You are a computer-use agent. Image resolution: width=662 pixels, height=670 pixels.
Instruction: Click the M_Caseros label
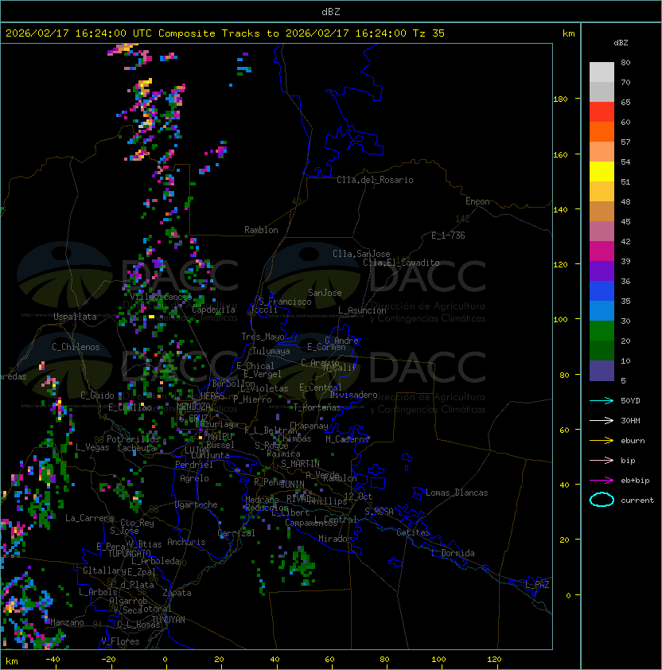point(347,438)
